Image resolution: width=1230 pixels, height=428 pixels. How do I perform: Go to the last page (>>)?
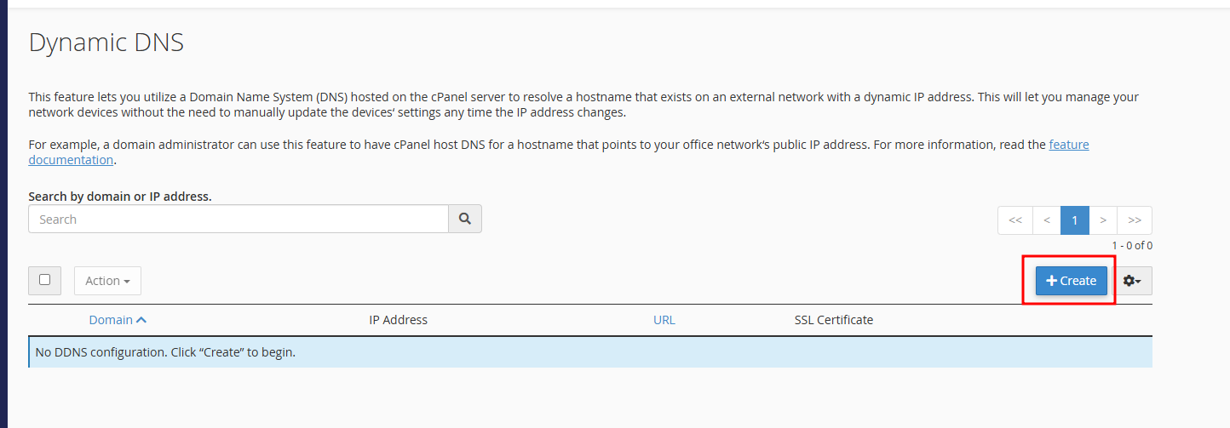point(1135,220)
